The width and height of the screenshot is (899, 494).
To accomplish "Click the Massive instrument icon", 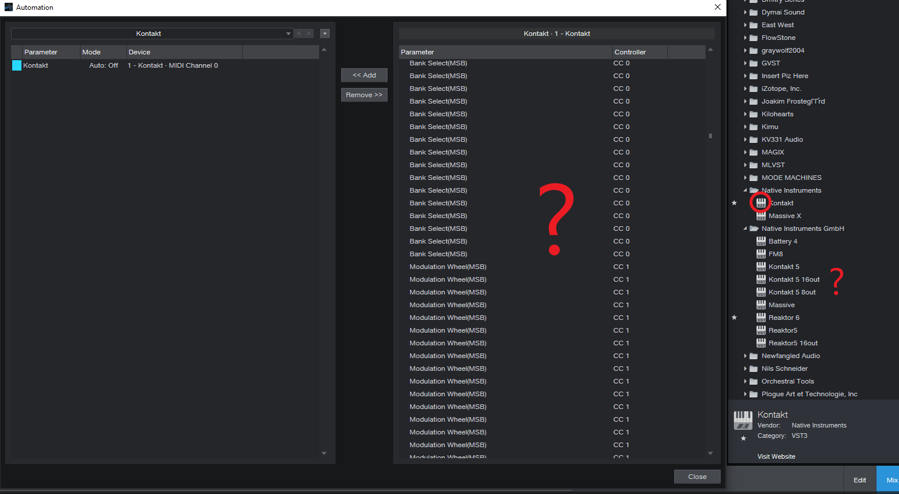I will (761, 305).
